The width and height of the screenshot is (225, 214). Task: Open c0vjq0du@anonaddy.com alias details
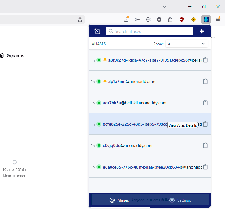point(128,145)
